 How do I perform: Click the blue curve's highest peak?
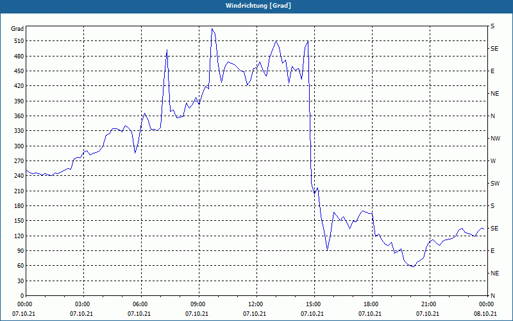click(x=212, y=29)
